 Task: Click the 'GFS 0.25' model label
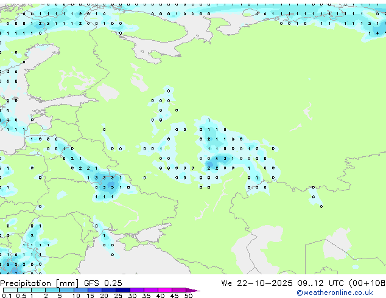103,283
